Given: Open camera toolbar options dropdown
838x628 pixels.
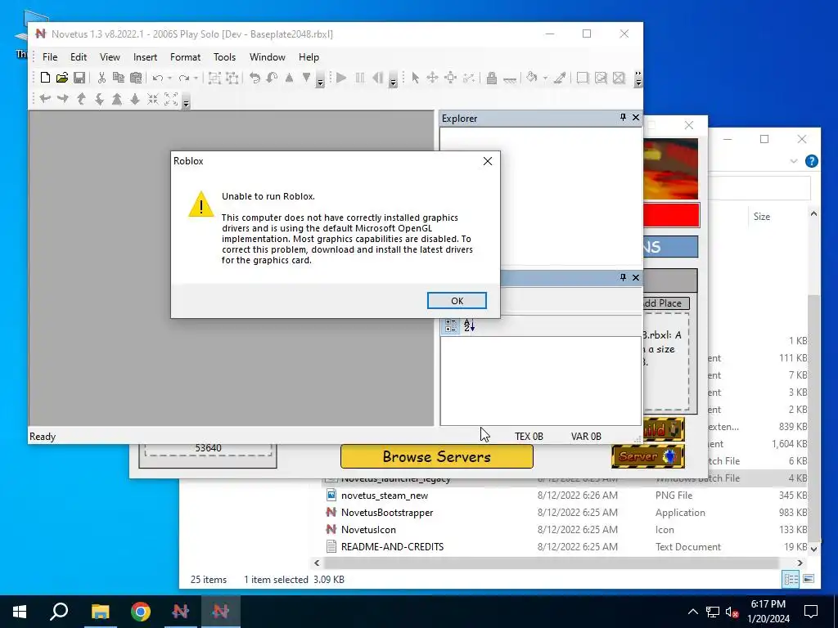Looking at the screenshot, I should [x=186, y=103].
